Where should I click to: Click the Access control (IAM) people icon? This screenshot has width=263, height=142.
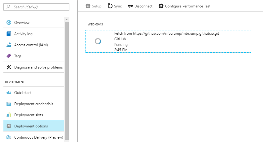9,45
